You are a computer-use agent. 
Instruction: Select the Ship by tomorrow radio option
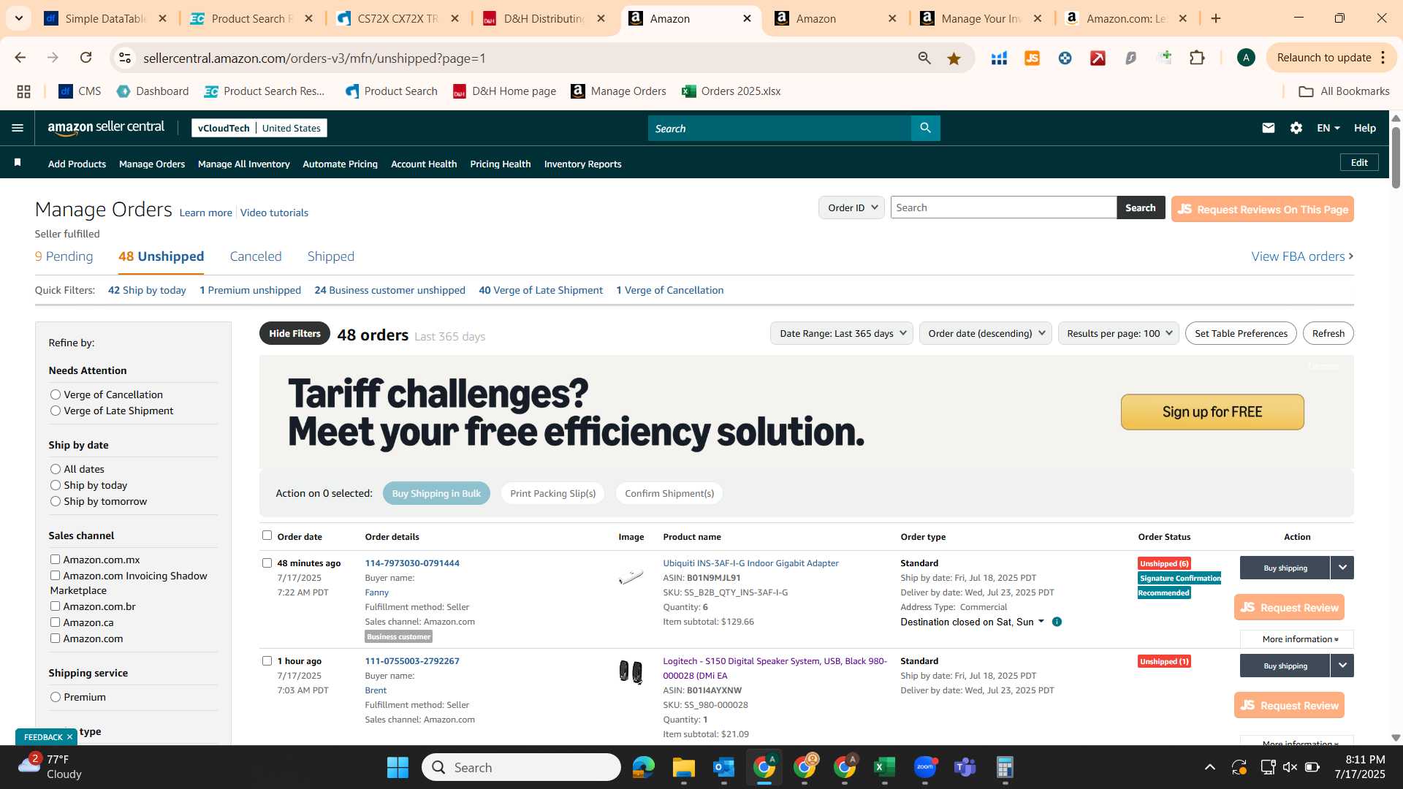coord(56,501)
